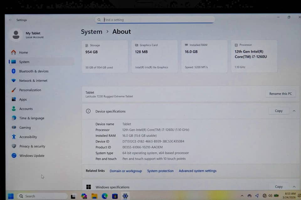Image resolution: width=301 pixels, height=200 pixels.
Task: Click the search magnifier in Find a setting
Action: [99, 20]
